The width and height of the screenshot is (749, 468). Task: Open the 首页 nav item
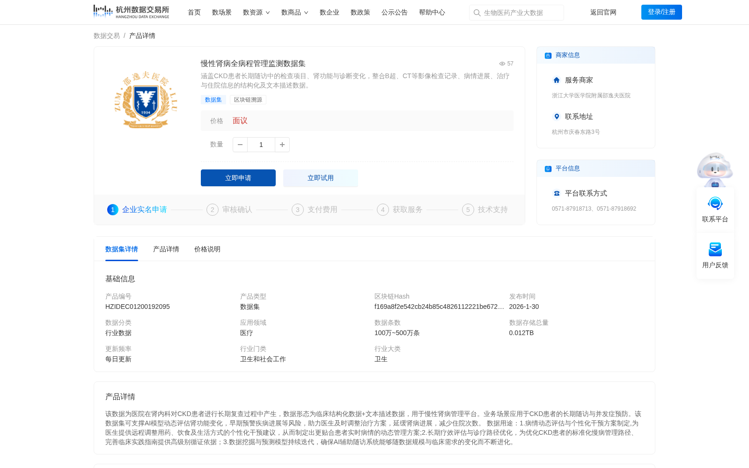[194, 13]
